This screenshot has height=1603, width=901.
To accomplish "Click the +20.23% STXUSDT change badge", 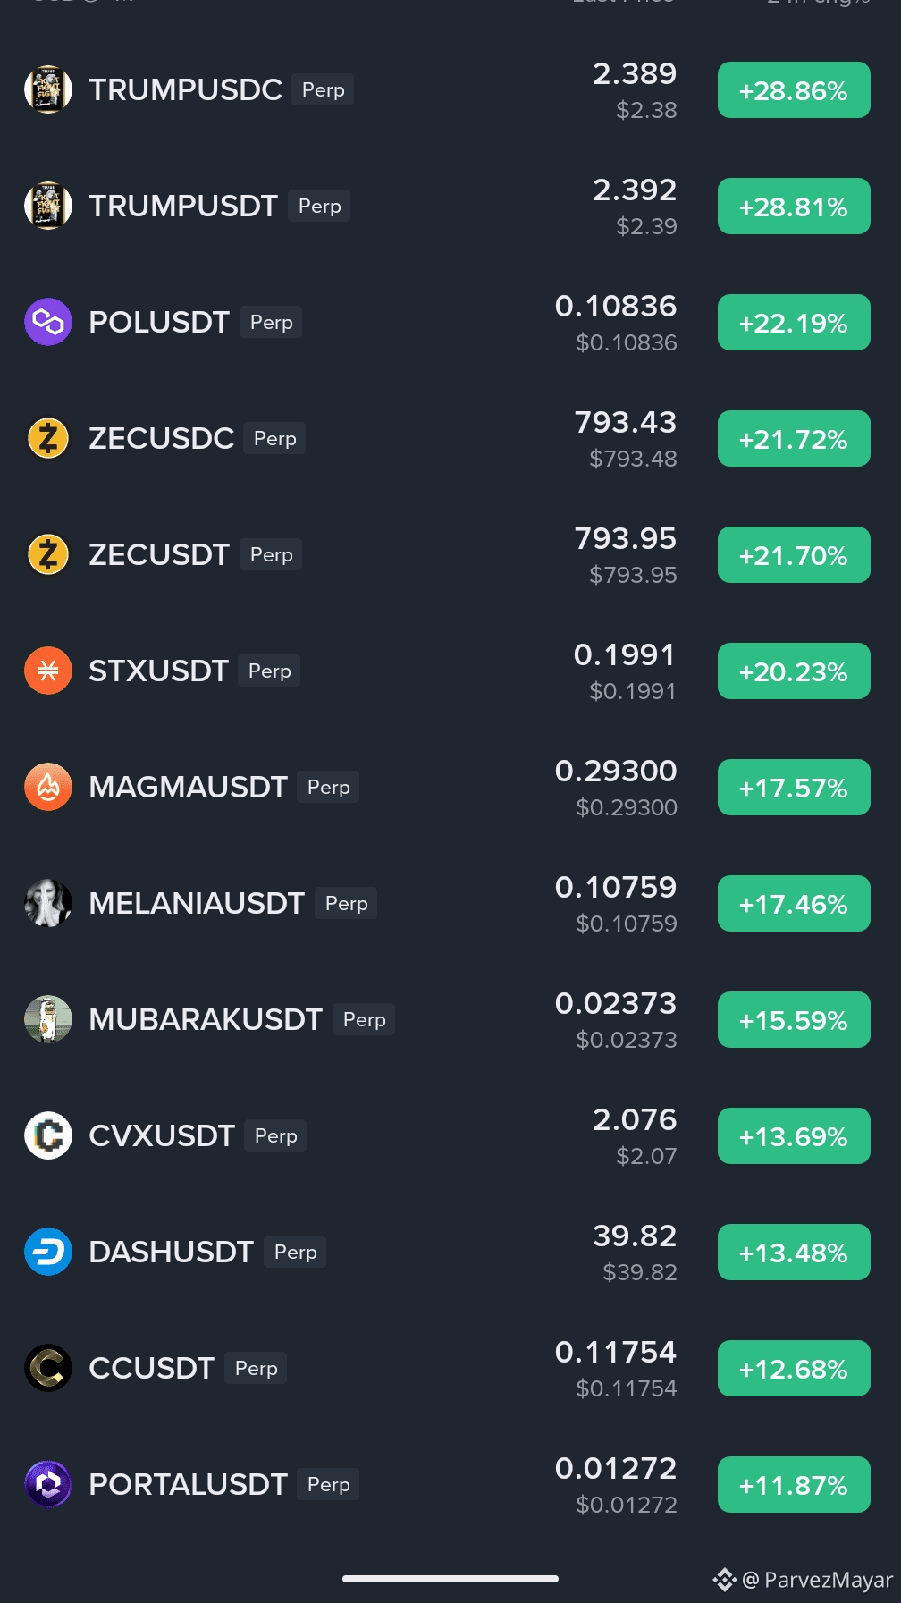I will pyautogui.click(x=794, y=671).
